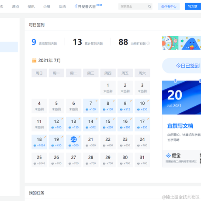This screenshot has width=201, height=201.
Task: Click the blue mascot banner image
Action: coord(190,43)
